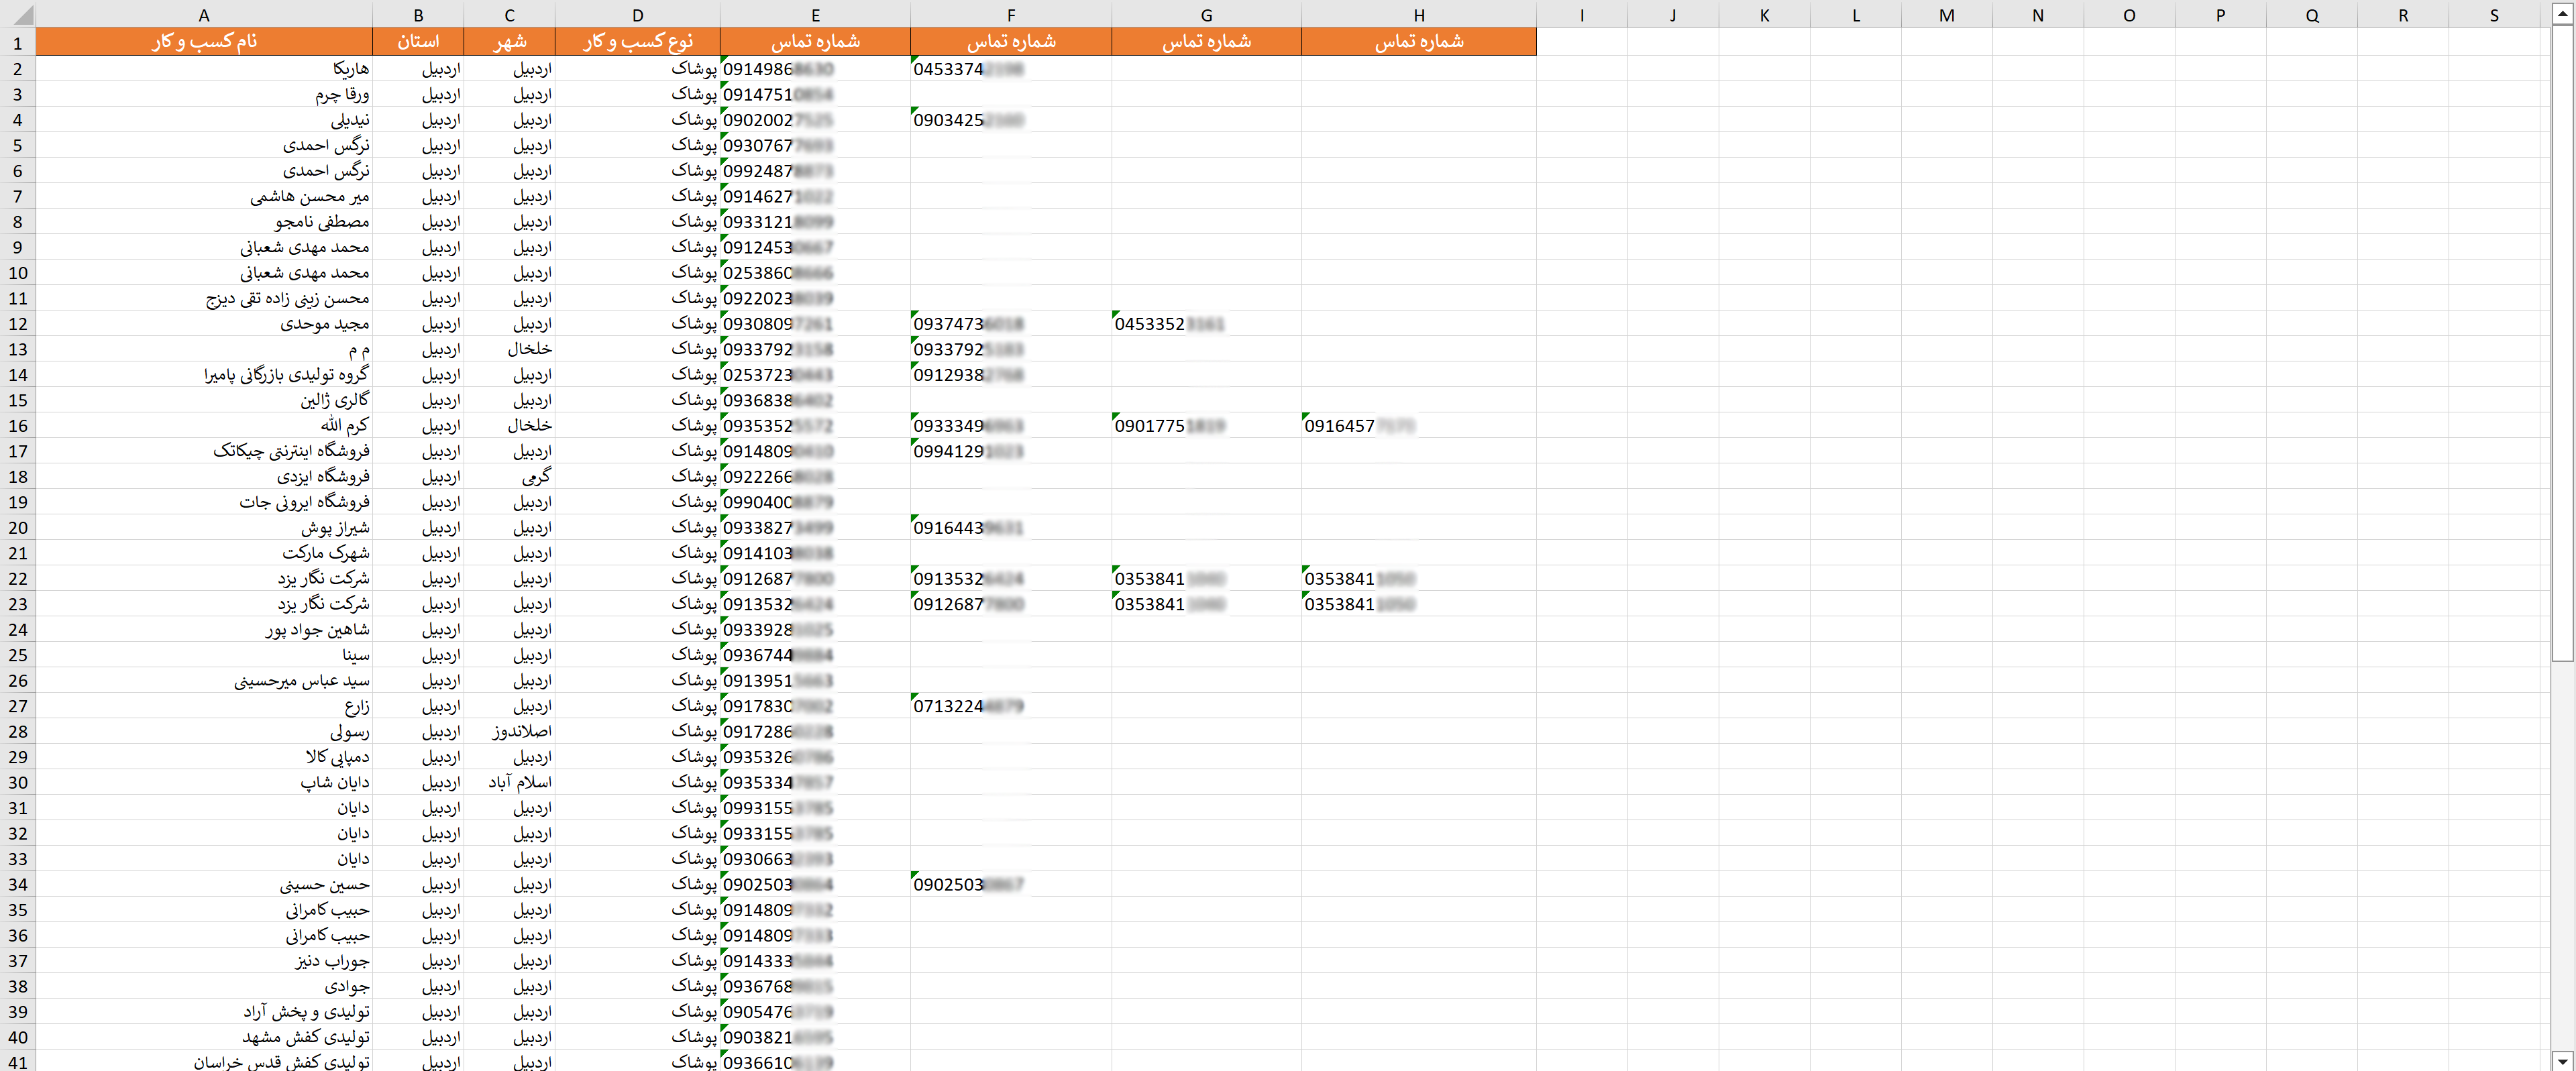
Task: Select row 12 header
Action: pyautogui.click(x=18, y=323)
